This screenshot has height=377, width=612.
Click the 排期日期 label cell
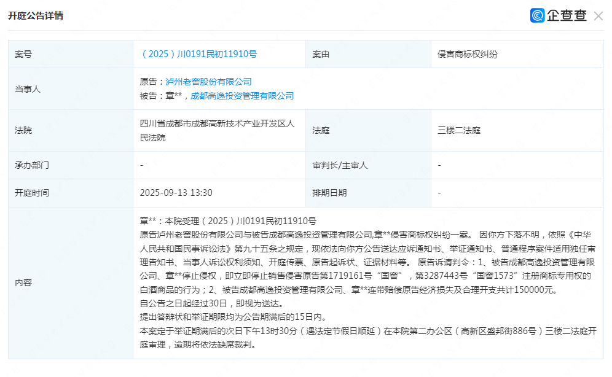[x=368, y=193]
